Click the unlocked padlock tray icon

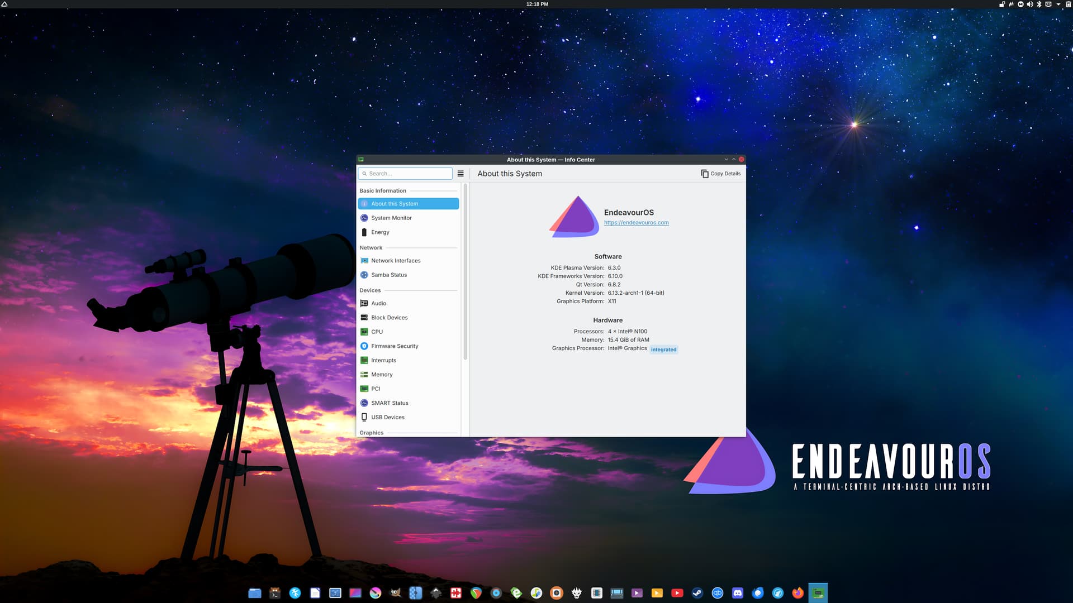[x=1002, y=4]
